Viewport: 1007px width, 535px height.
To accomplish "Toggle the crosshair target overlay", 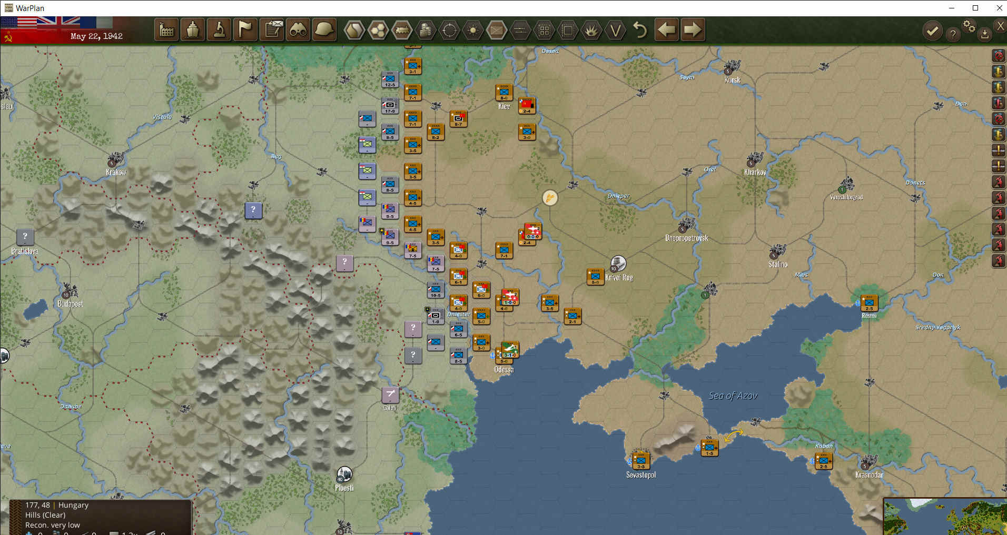I will [x=449, y=30].
